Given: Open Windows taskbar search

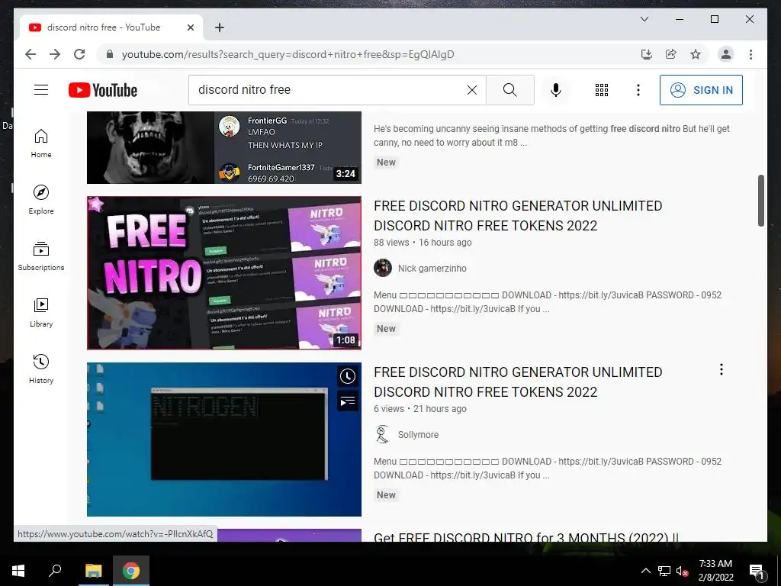Looking at the screenshot, I should coord(55,571).
